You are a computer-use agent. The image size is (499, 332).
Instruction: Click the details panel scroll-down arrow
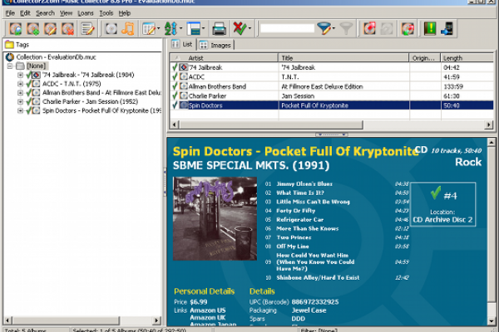[x=491, y=321]
